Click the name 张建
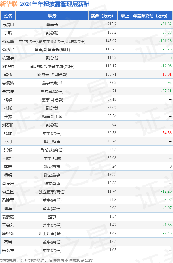Screen dimensions: 173x263 [8, 133]
